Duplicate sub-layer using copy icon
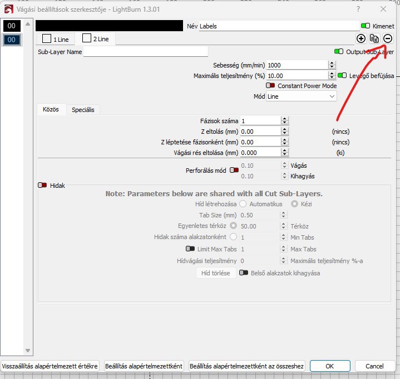 (374, 38)
